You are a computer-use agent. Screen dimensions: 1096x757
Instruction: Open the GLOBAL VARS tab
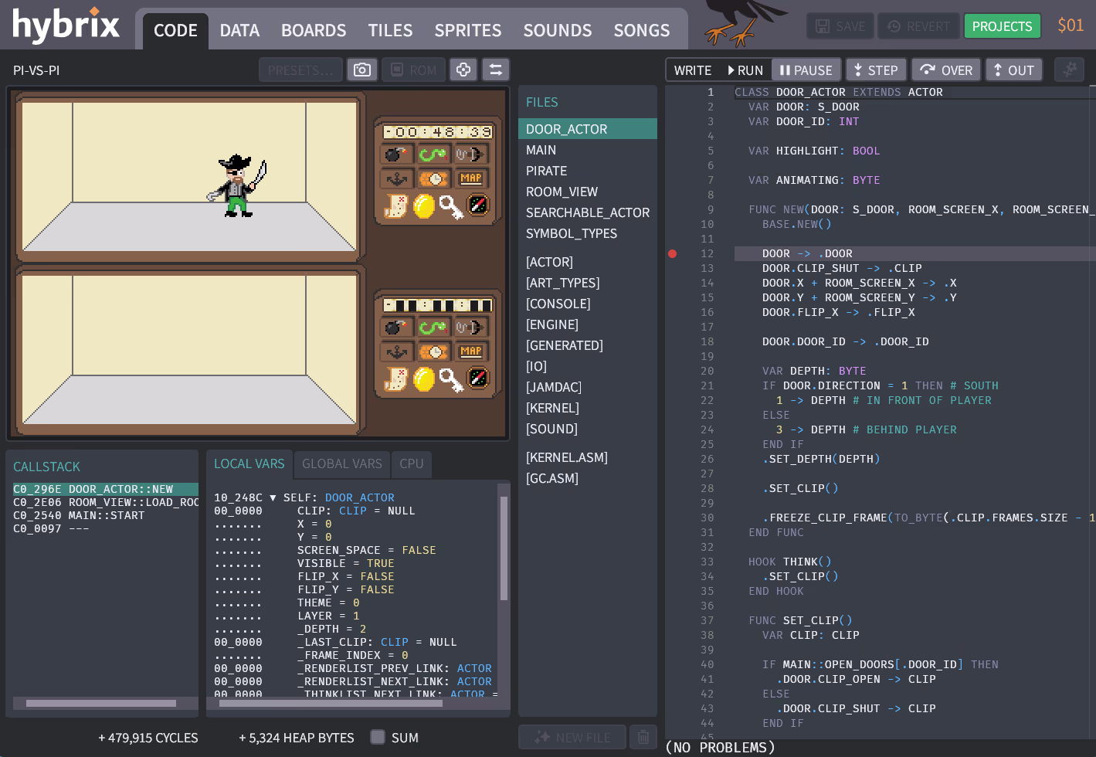pyautogui.click(x=341, y=463)
